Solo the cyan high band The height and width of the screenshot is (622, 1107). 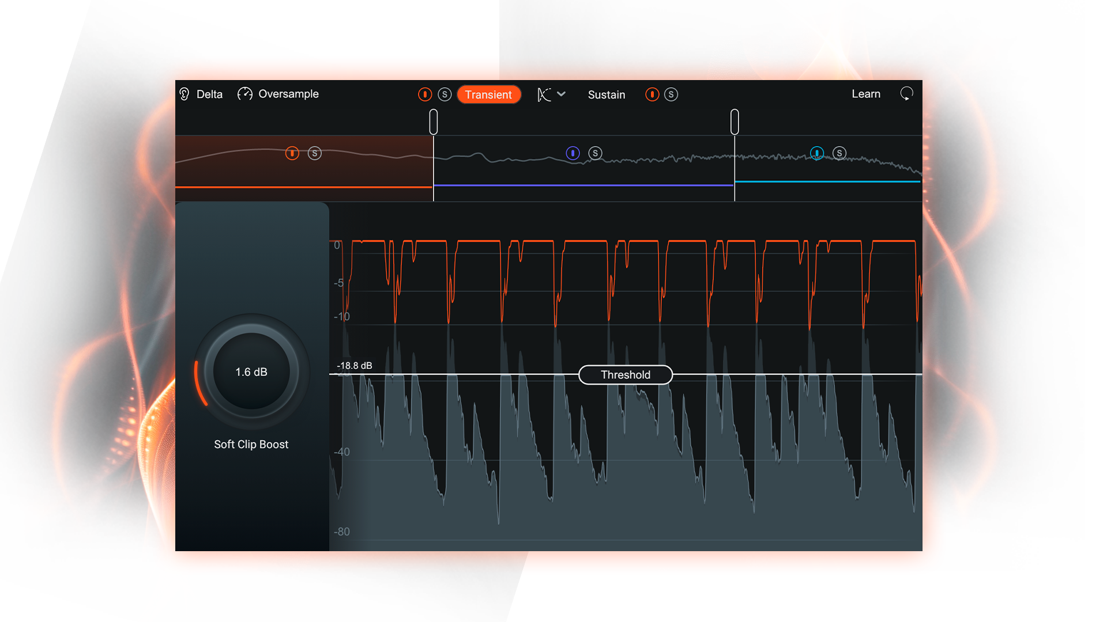(x=839, y=153)
